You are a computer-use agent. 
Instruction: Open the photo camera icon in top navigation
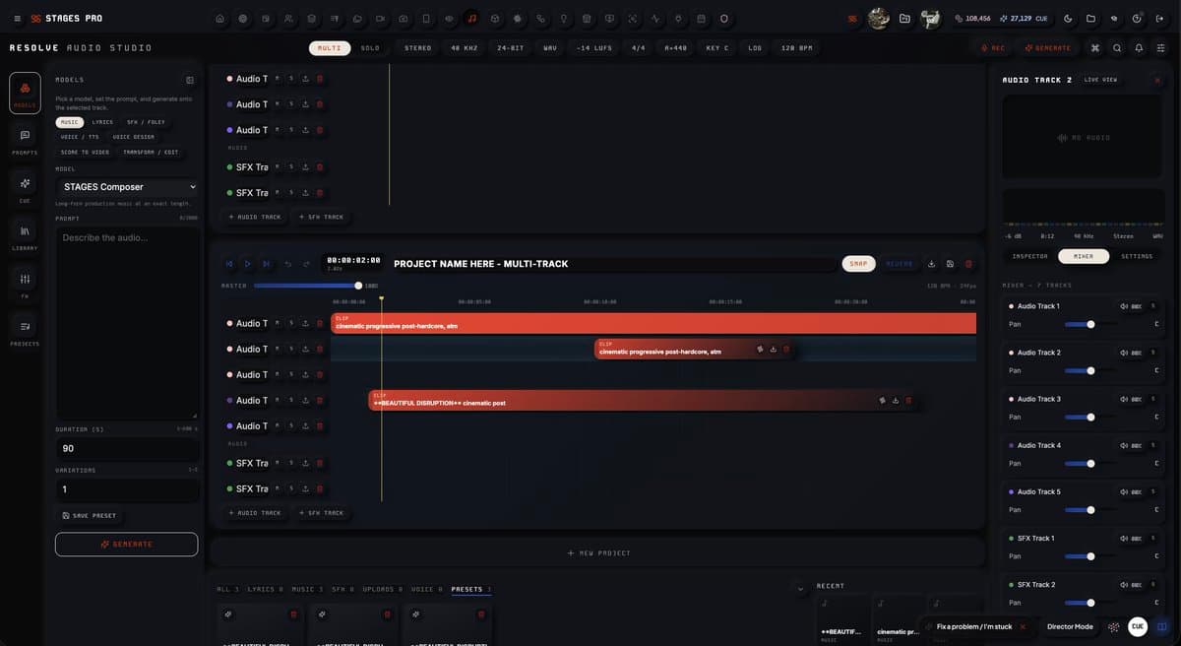[x=404, y=19]
